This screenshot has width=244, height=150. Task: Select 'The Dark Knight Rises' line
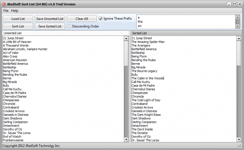pos(146,115)
